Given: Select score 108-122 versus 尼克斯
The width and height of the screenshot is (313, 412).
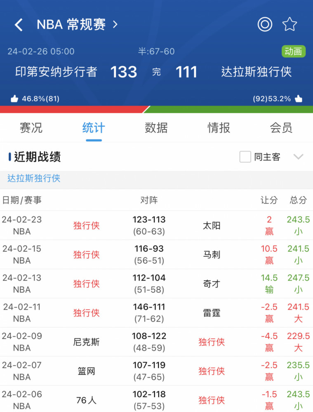Looking at the screenshot, I should tap(149, 336).
